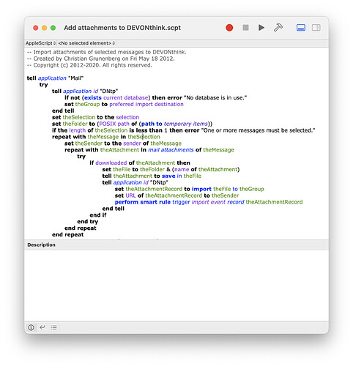The image size is (353, 366).
Task: Click 'if downloaded of theAttachment then' line
Action: tap(140, 163)
